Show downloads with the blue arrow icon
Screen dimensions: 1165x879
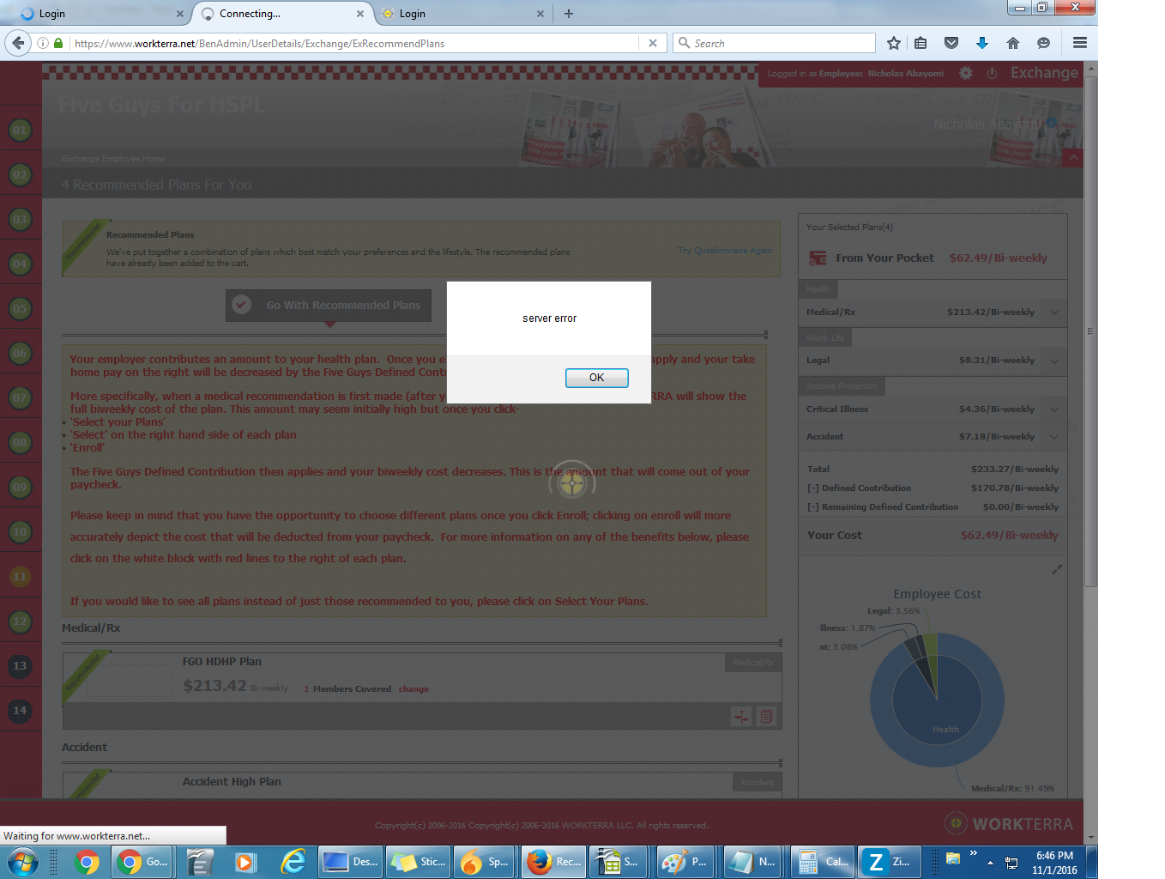coord(982,43)
